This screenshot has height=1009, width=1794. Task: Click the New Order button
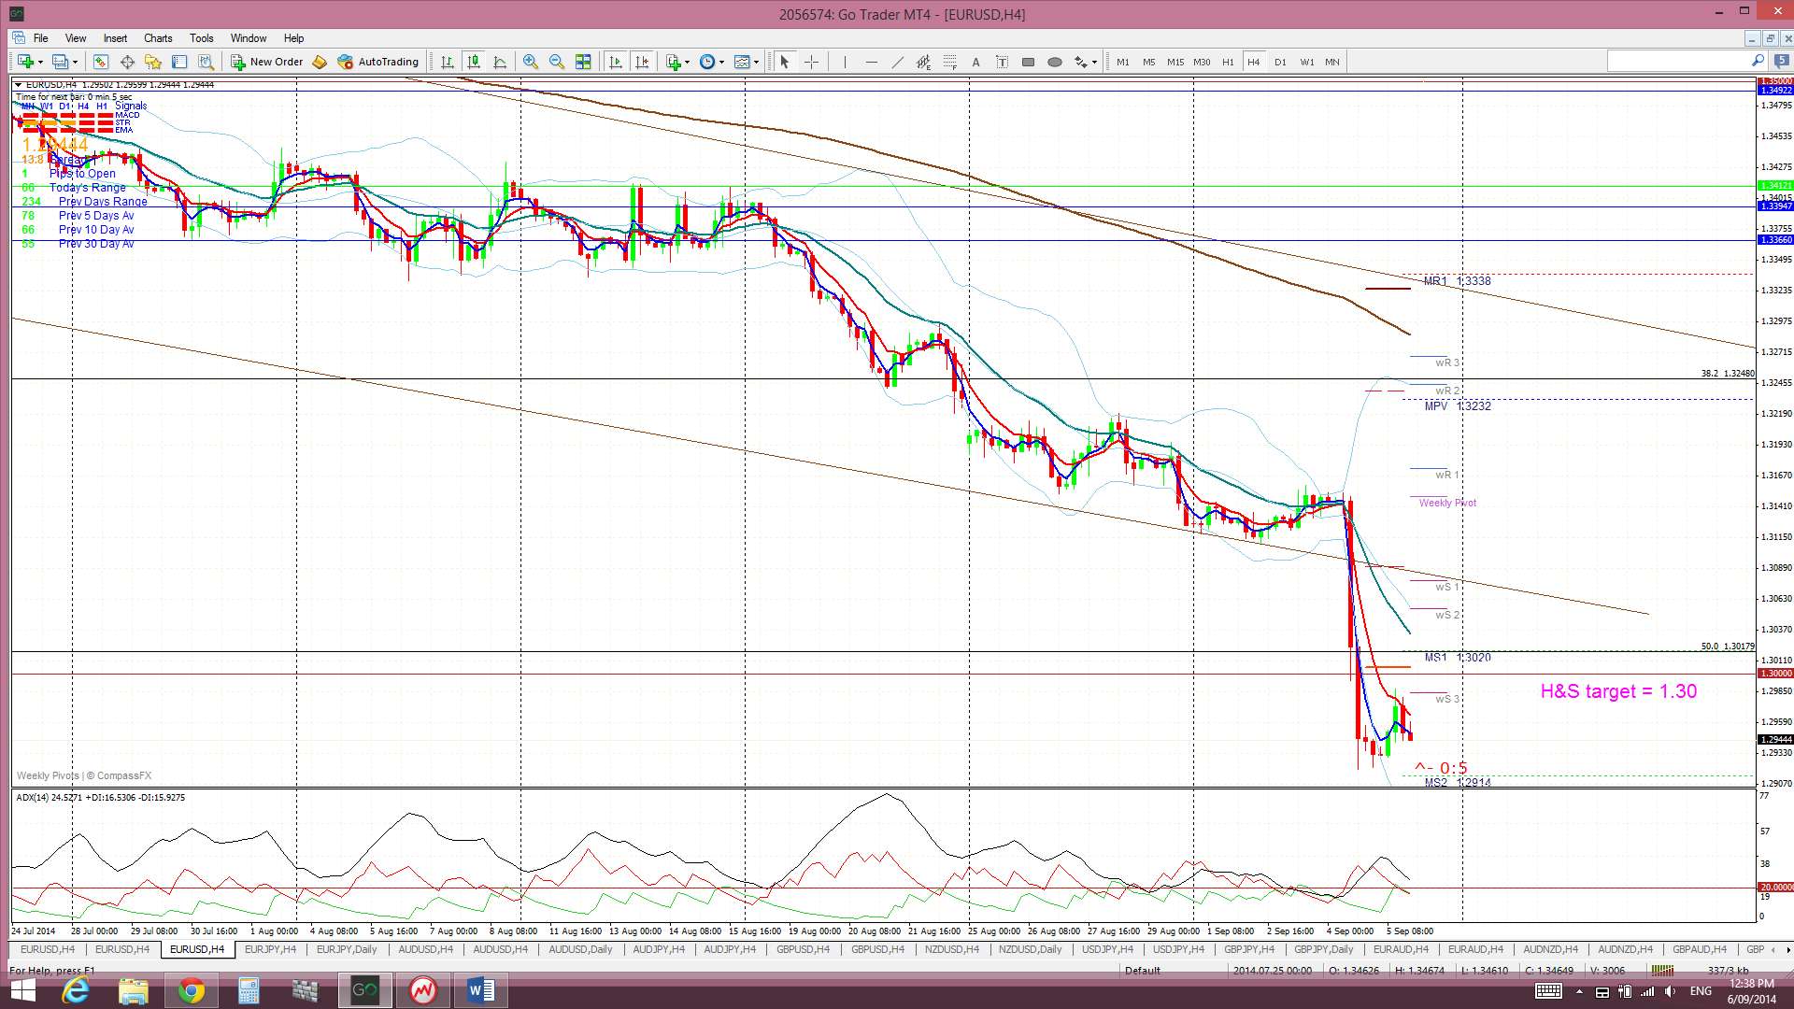(267, 62)
